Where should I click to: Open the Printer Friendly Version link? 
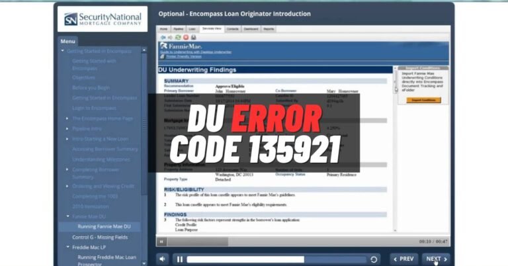(184, 56)
